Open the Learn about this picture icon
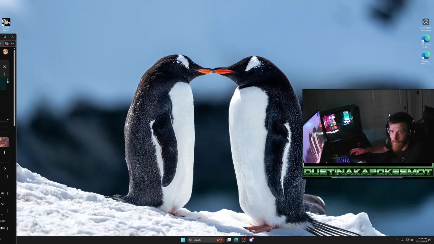 pyautogui.click(x=426, y=24)
